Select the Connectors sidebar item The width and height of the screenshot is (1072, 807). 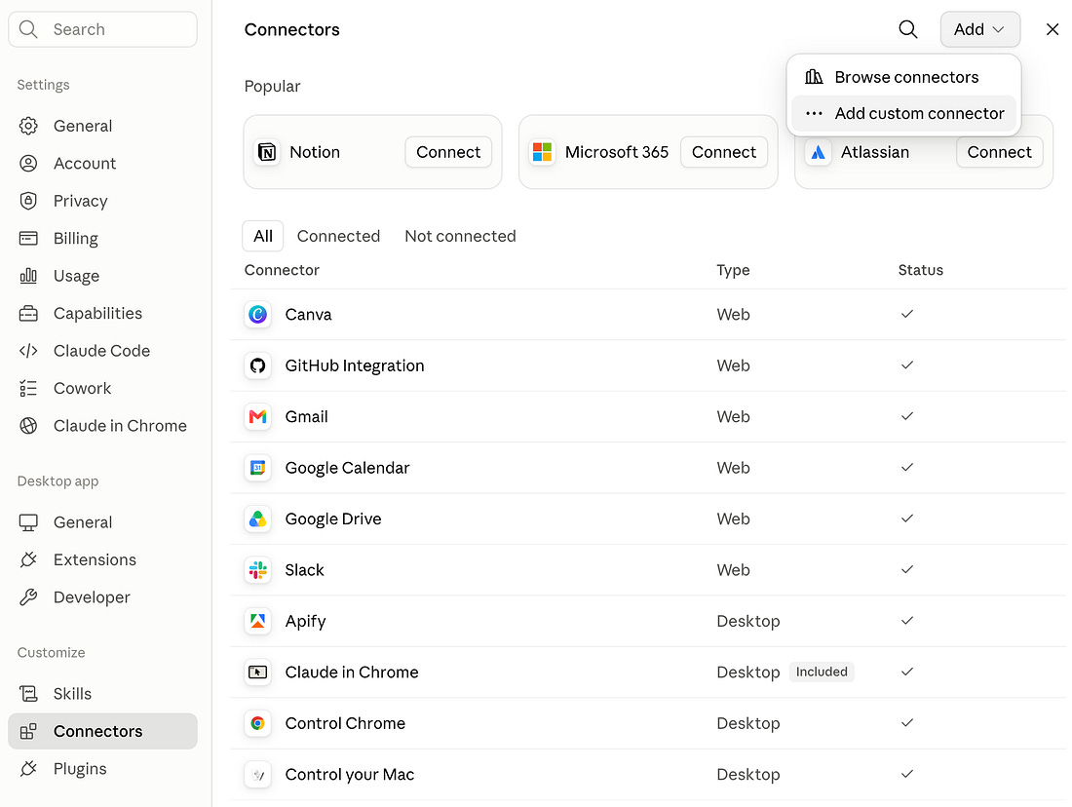(x=102, y=731)
